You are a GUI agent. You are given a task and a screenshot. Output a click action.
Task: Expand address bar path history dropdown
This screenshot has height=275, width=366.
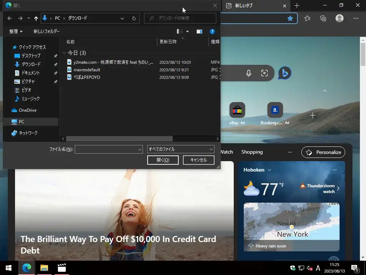(x=122, y=18)
